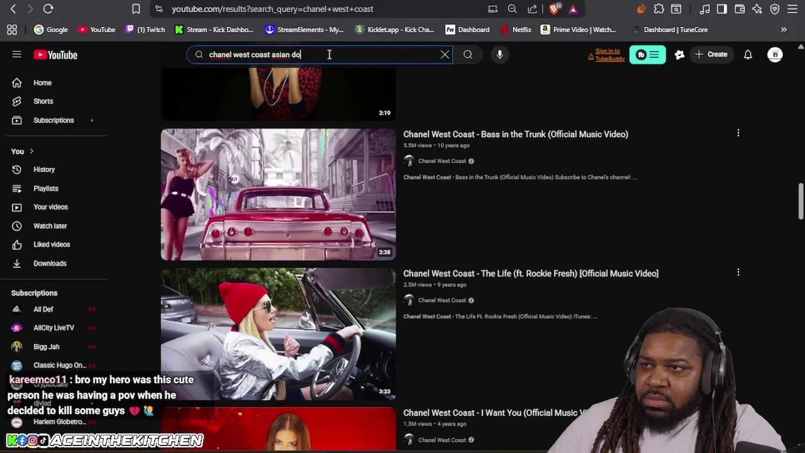Open the Prime Video bookmark
The width and height of the screenshot is (805, 453).
click(579, 30)
